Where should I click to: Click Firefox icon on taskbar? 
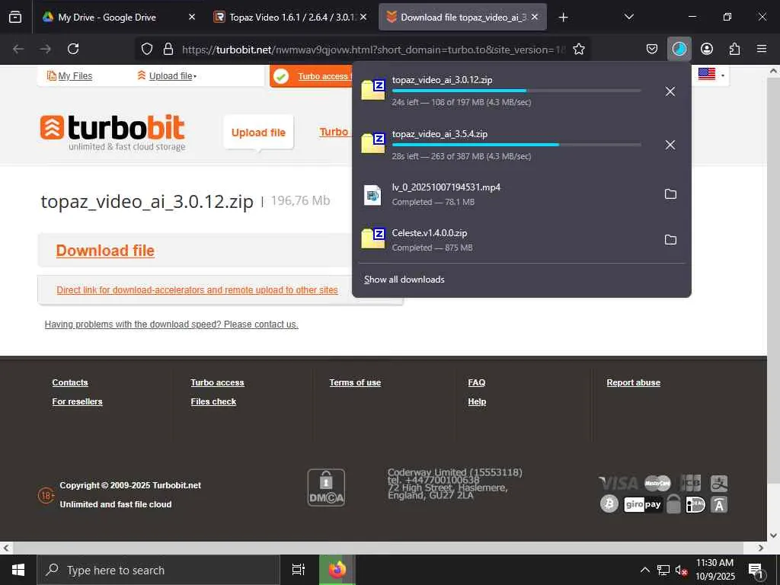337,570
